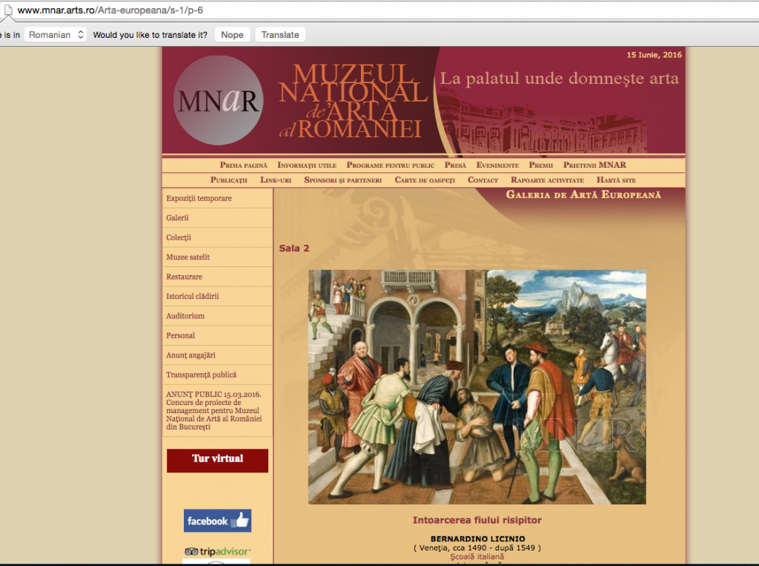Open Istoricul clădirii sidebar link
The height and width of the screenshot is (566, 759).
pos(193,296)
